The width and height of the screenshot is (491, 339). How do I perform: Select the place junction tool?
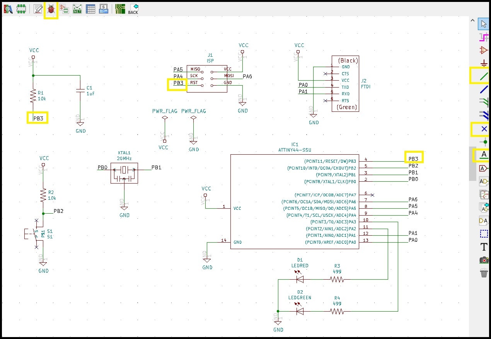(484, 142)
